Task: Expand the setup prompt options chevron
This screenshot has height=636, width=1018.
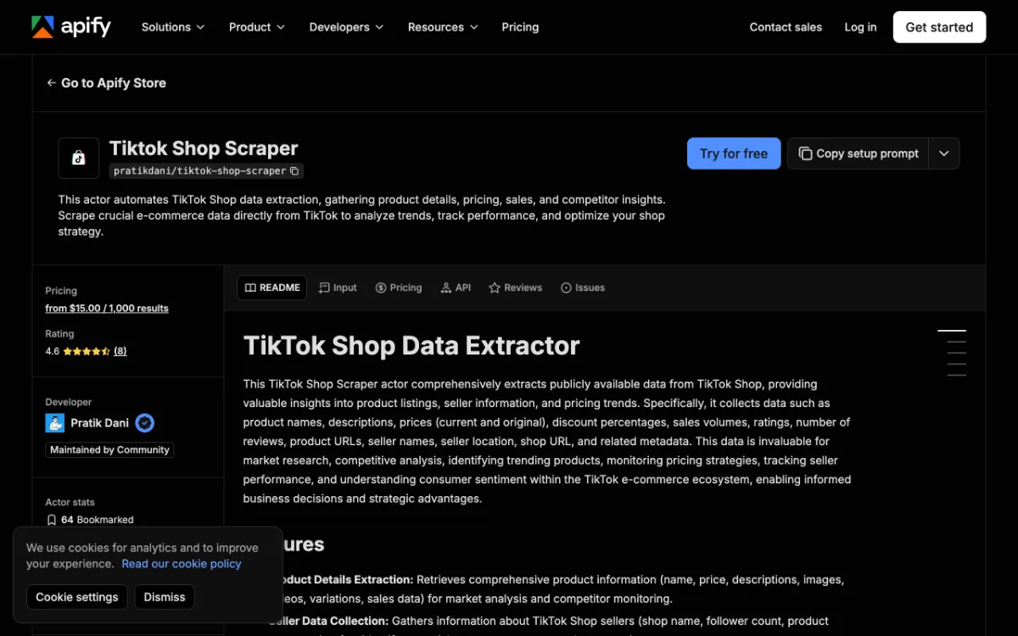Action: (944, 153)
